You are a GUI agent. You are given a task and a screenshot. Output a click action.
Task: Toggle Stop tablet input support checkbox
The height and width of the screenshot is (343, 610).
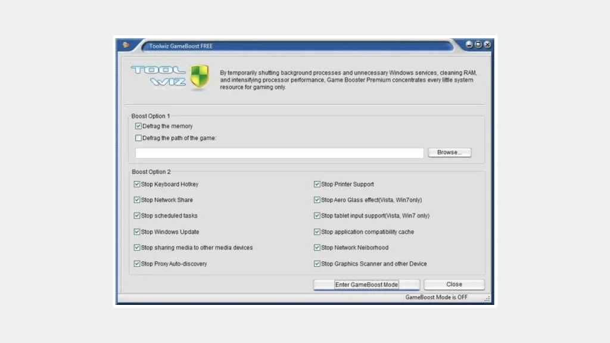point(317,216)
